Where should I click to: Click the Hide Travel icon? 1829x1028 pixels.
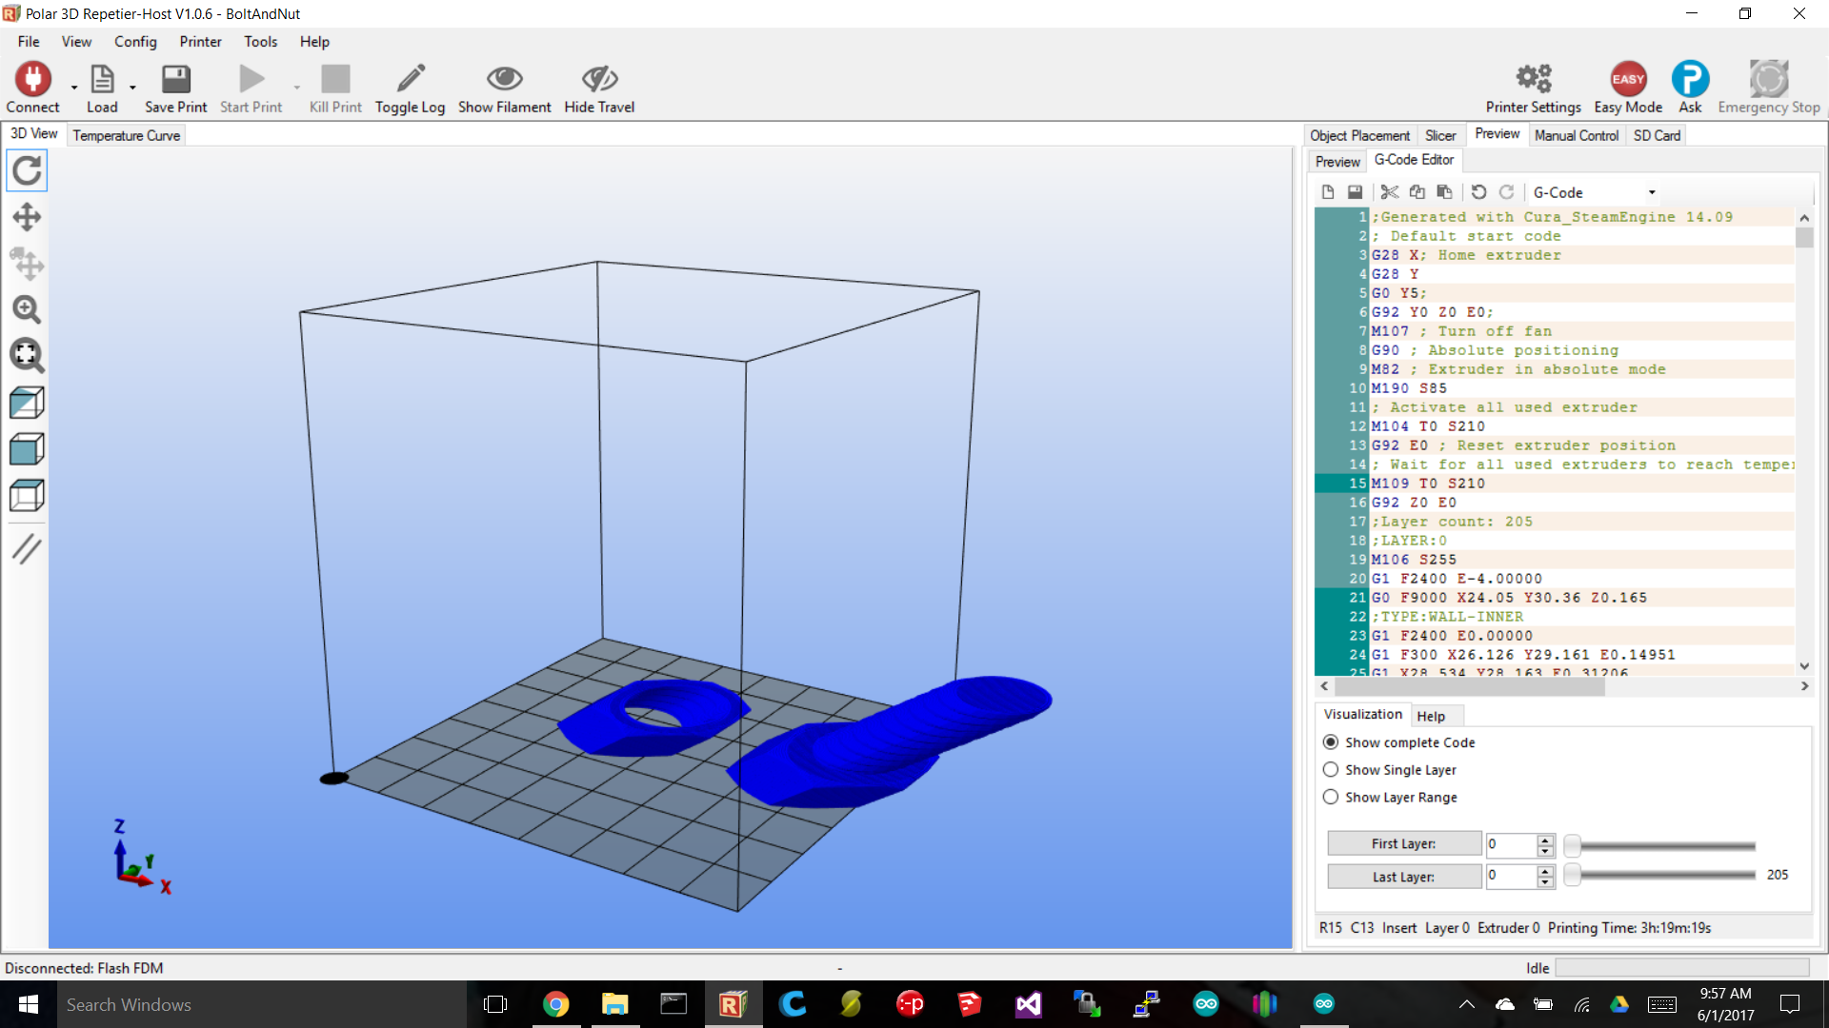pyautogui.click(x=599, y=78)
